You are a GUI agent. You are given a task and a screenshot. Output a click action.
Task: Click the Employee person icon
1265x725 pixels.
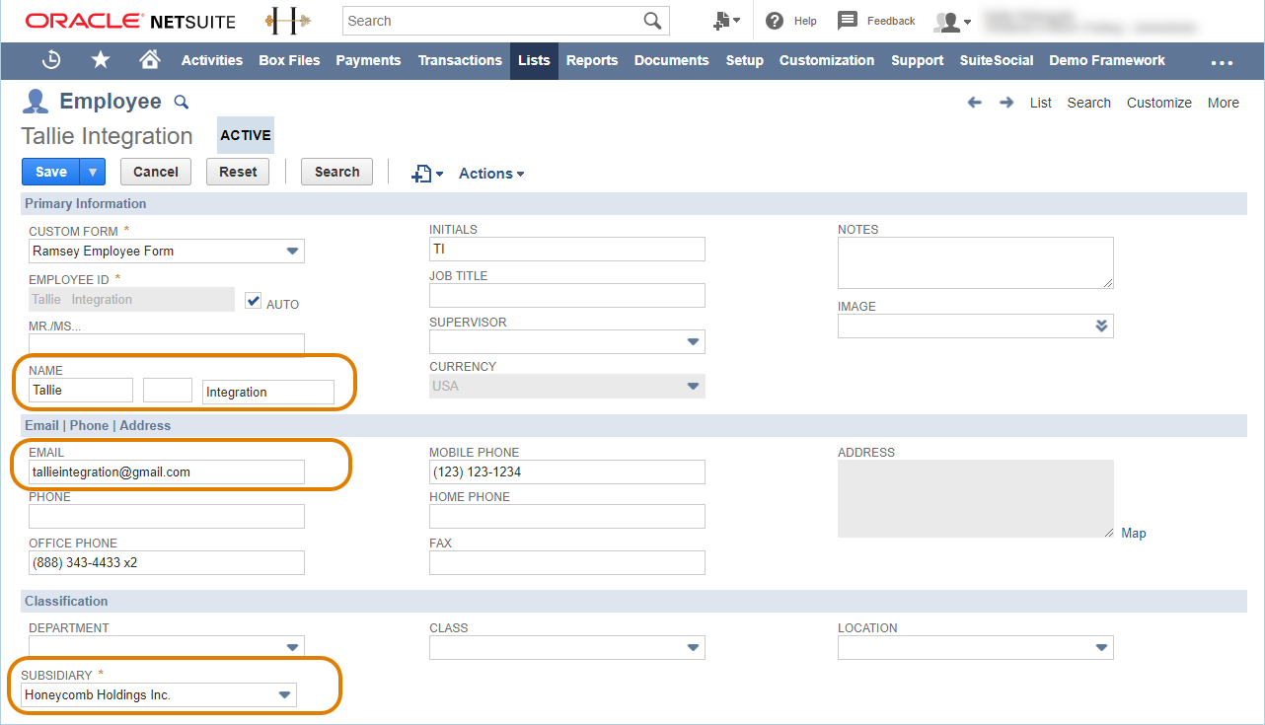coord(36,102)
